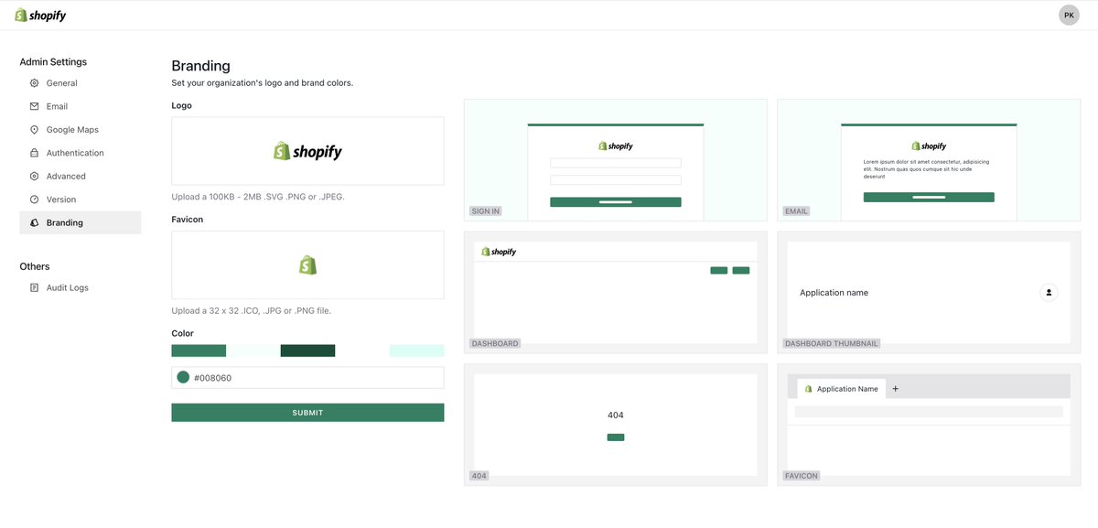This screenshot has width=1098, height=528.
Task: Click the #008060 color circle
Action: tap(183, 377)
